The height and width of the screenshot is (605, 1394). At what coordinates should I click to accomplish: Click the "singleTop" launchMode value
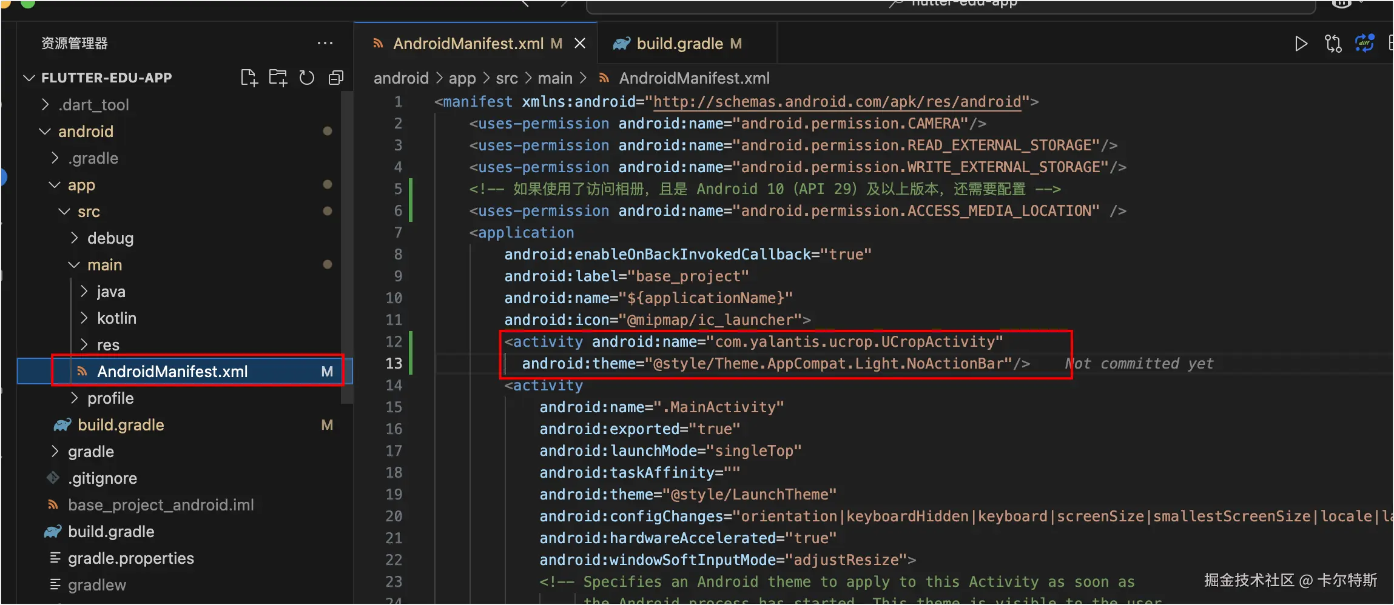tap(753, 450)
